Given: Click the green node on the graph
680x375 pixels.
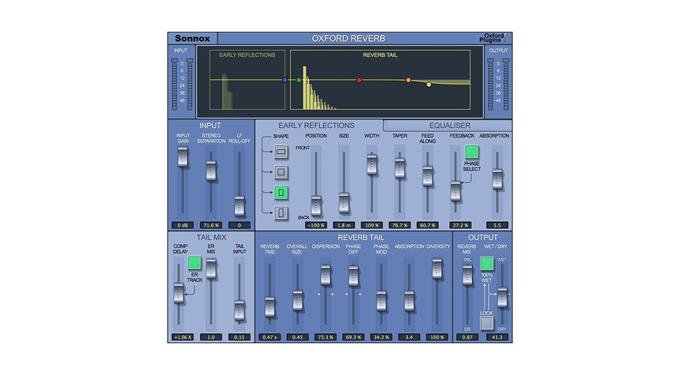Looking at the screenshot, I should point(299,80).
